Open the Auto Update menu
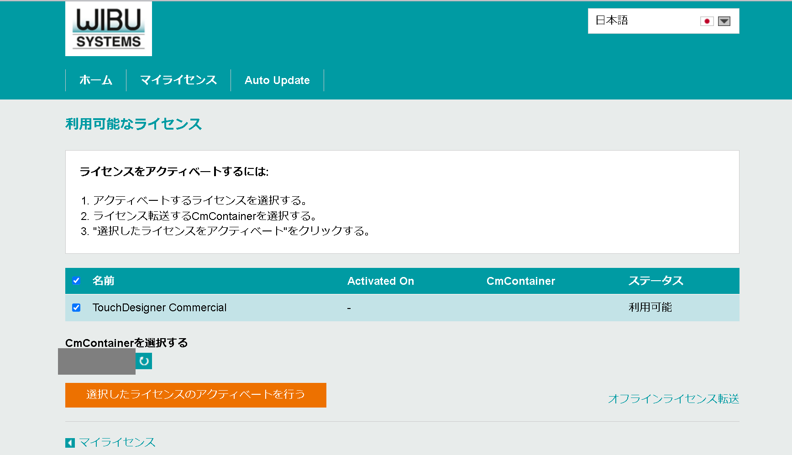Viewport: 792px width, 455px height. [277, 80]
